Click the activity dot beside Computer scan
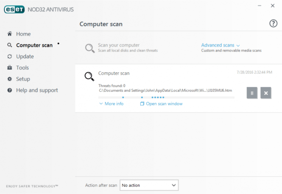Image resolution: width=282 pixels, height=194 pixels. click(x=58, y=44)
